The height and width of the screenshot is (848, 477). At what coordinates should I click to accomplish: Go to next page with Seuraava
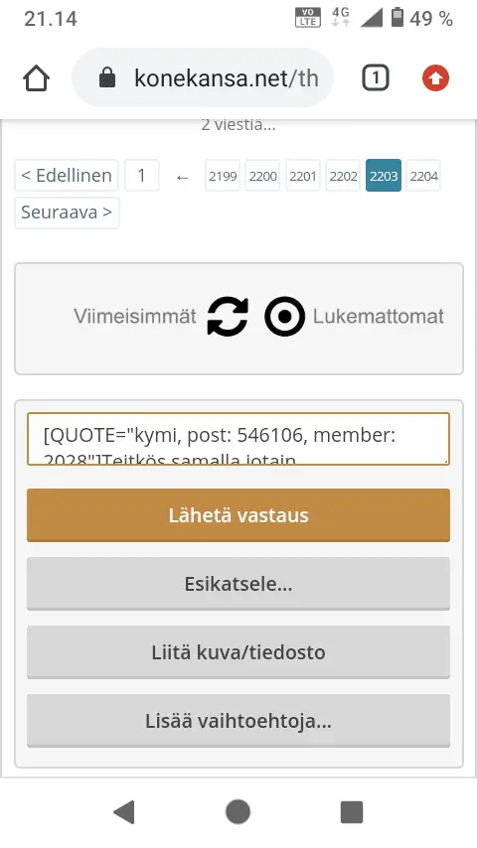point(67,212)
